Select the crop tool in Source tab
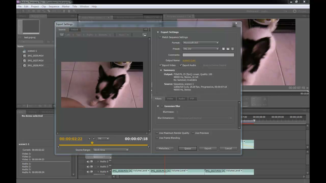Image resolution: width=326 pixels, height=183 pixels. (62, 35)
